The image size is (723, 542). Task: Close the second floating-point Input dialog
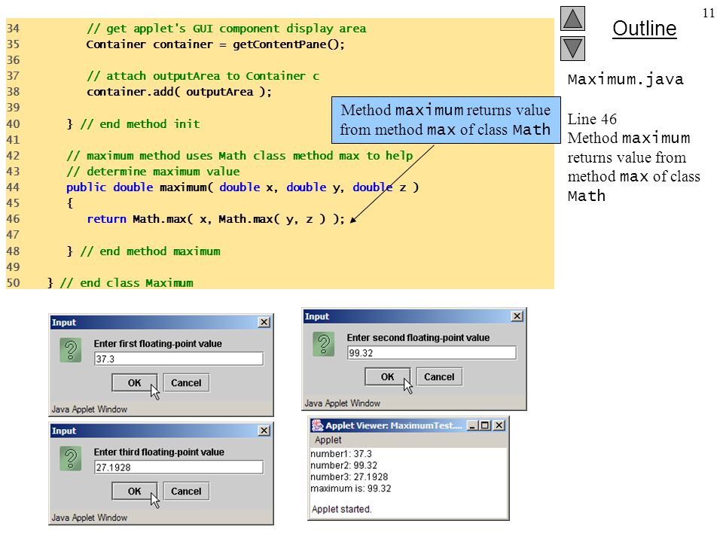pyautogui.click(x=517, y=316)
